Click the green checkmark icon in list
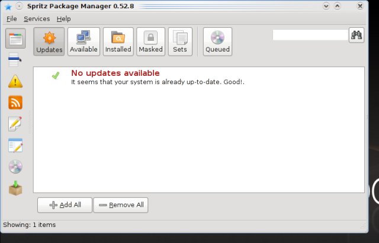 pyautogui.click(x=56, y=75)
